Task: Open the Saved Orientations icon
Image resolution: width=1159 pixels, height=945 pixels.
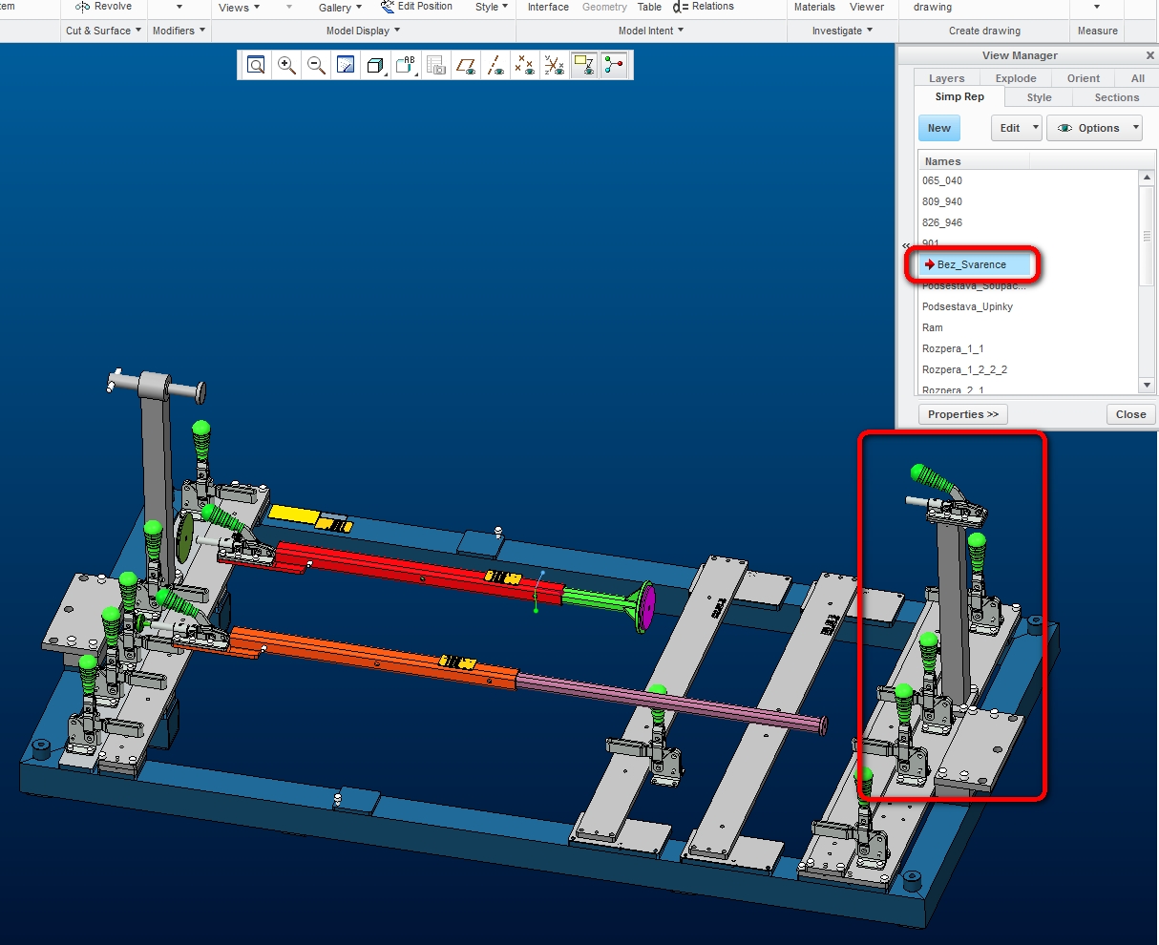Action: [x=407, y=65]
